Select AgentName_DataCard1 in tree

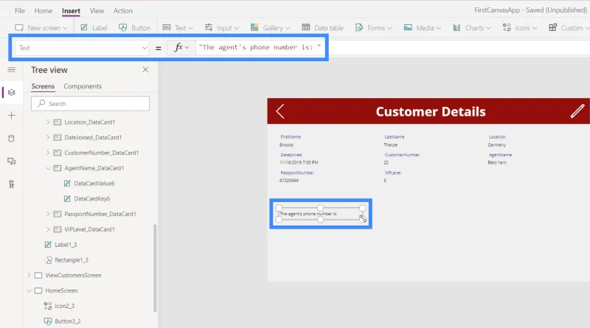point(94,168)
